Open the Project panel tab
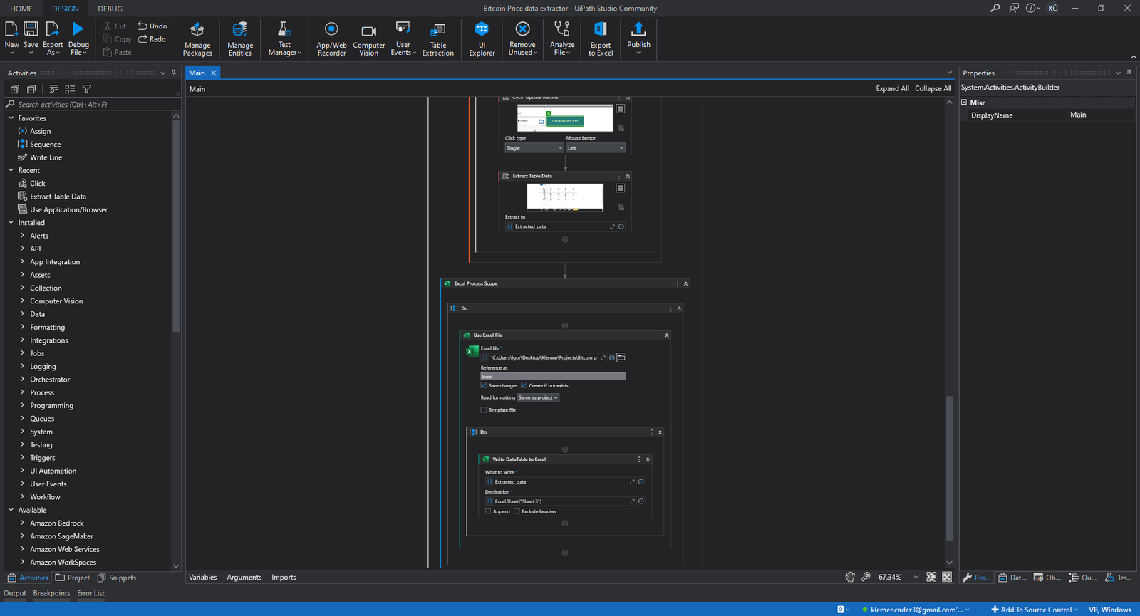Image resolution: width=1140 pixels, height=616 pixels. pyautogui.click(x=73, y=578)
